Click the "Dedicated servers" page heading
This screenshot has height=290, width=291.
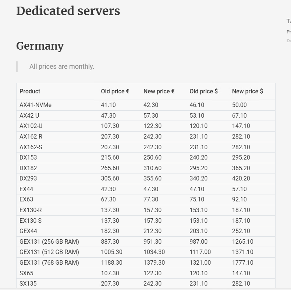tap(68, 11)
